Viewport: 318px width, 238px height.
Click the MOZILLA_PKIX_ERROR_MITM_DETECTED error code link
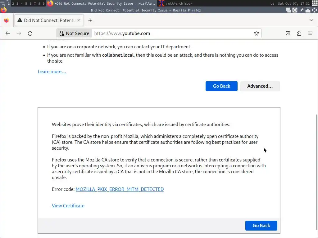pyautogui.click(x=120, y=189)
